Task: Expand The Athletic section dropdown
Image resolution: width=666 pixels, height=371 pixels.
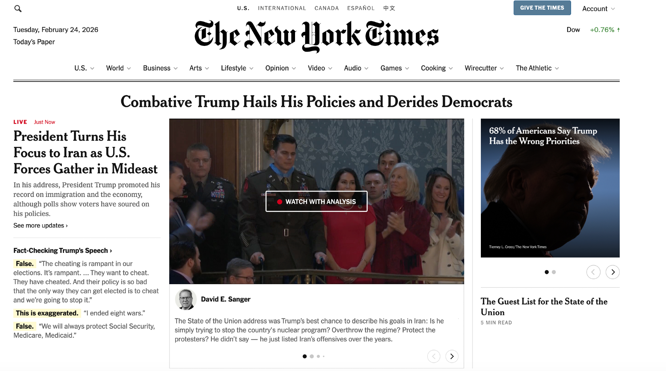Action: coord(537,68)
